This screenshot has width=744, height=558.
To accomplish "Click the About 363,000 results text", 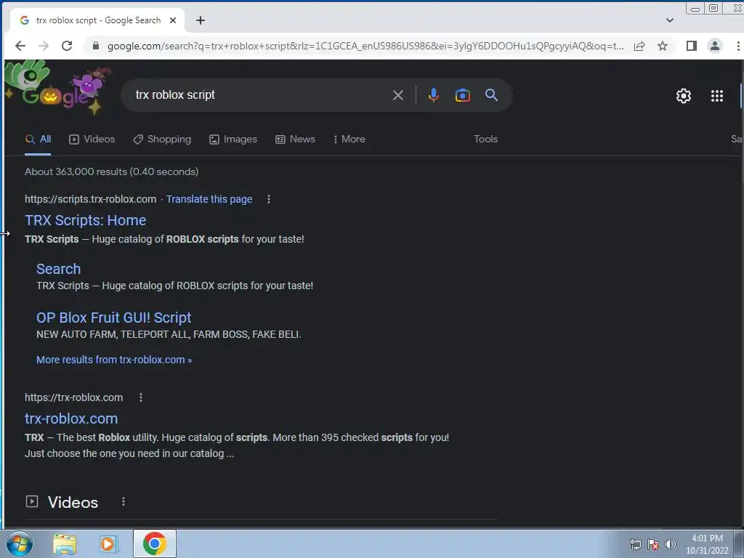I will (x=111, y=171).
